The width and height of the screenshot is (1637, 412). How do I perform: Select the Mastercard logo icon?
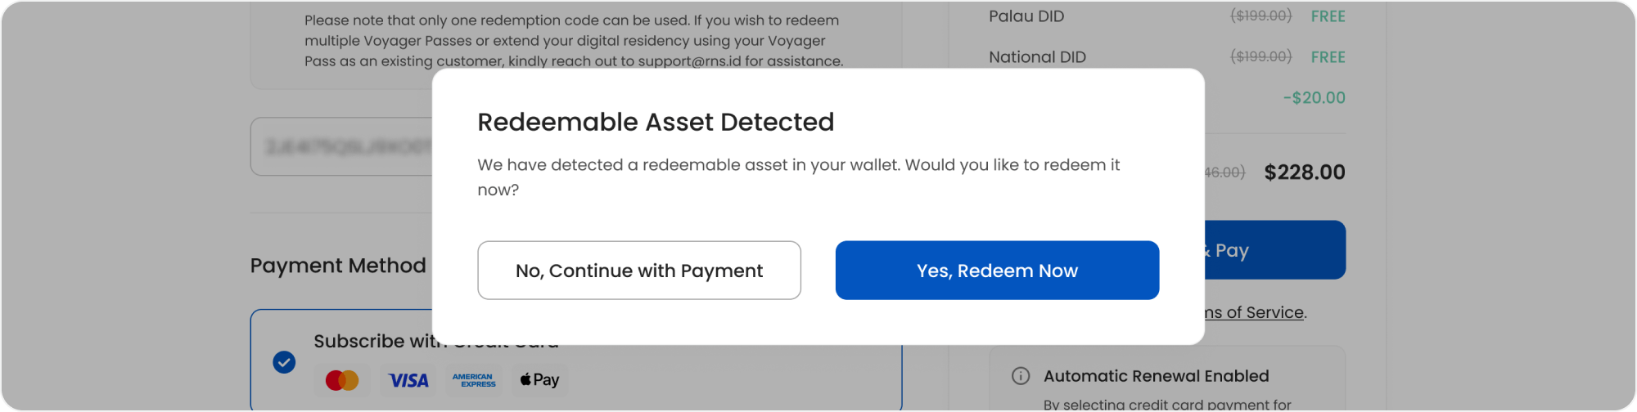(342, 380)
